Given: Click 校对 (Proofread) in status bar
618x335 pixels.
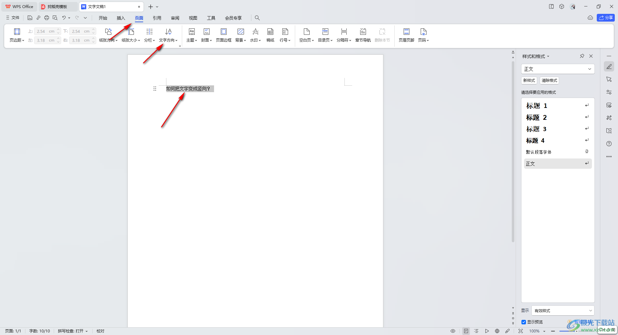Looking at the screenshot, I should pyautogui.click(x=100, y=331).
